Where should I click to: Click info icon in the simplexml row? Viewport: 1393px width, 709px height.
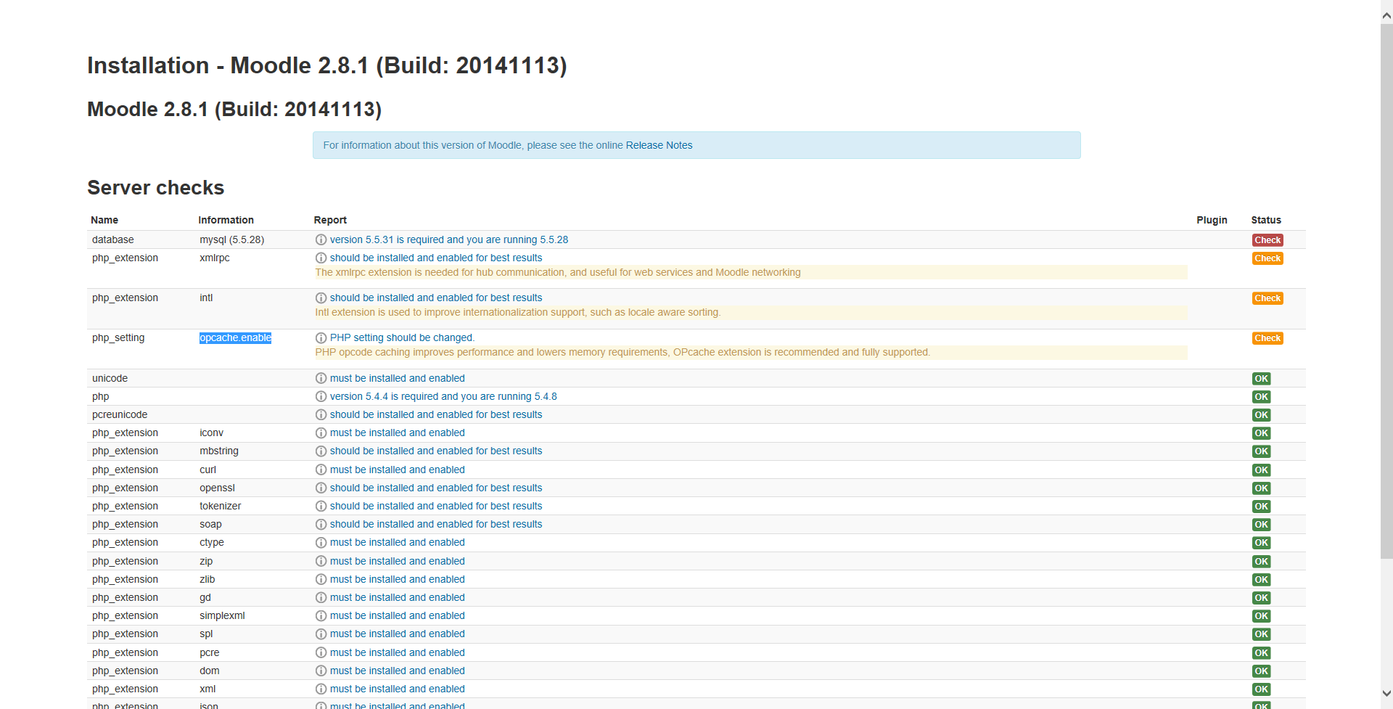[321, 615]
